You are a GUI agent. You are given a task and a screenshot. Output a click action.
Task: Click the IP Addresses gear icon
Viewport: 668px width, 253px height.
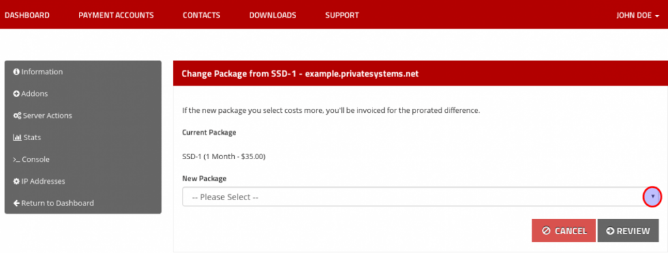point(16,181)
